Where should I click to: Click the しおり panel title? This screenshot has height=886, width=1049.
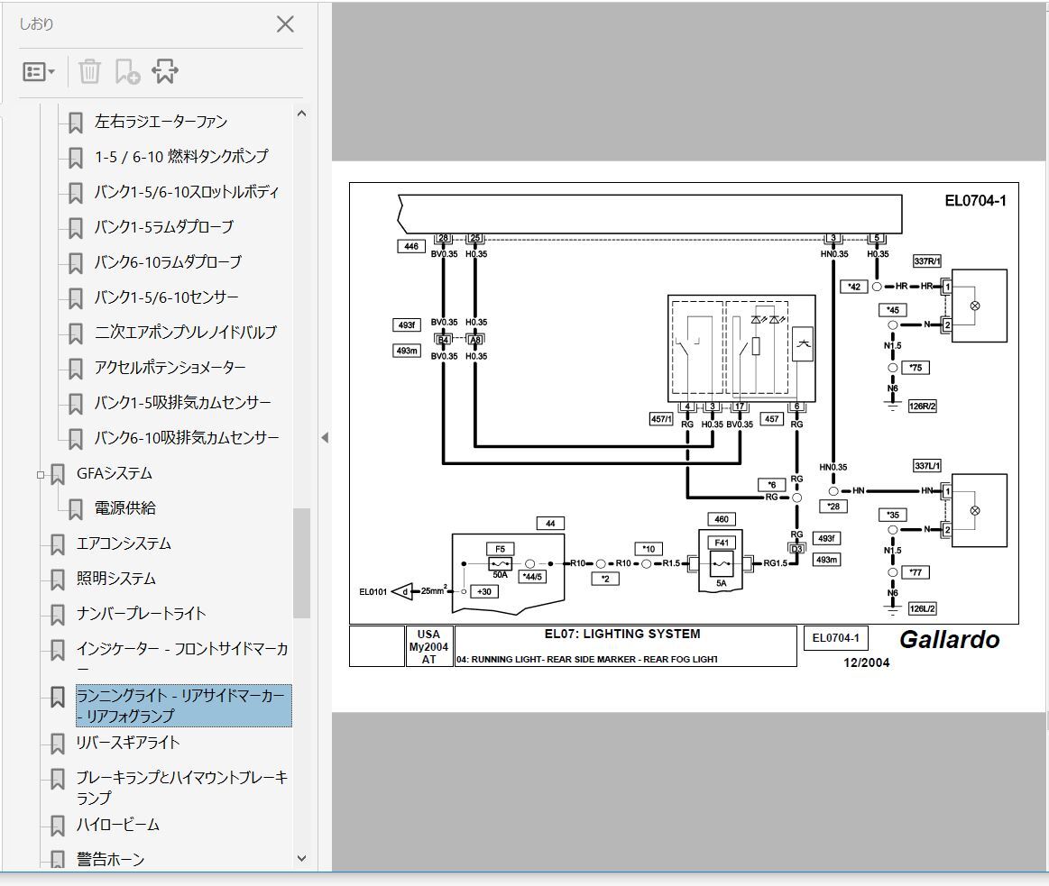tap(36, 24)
